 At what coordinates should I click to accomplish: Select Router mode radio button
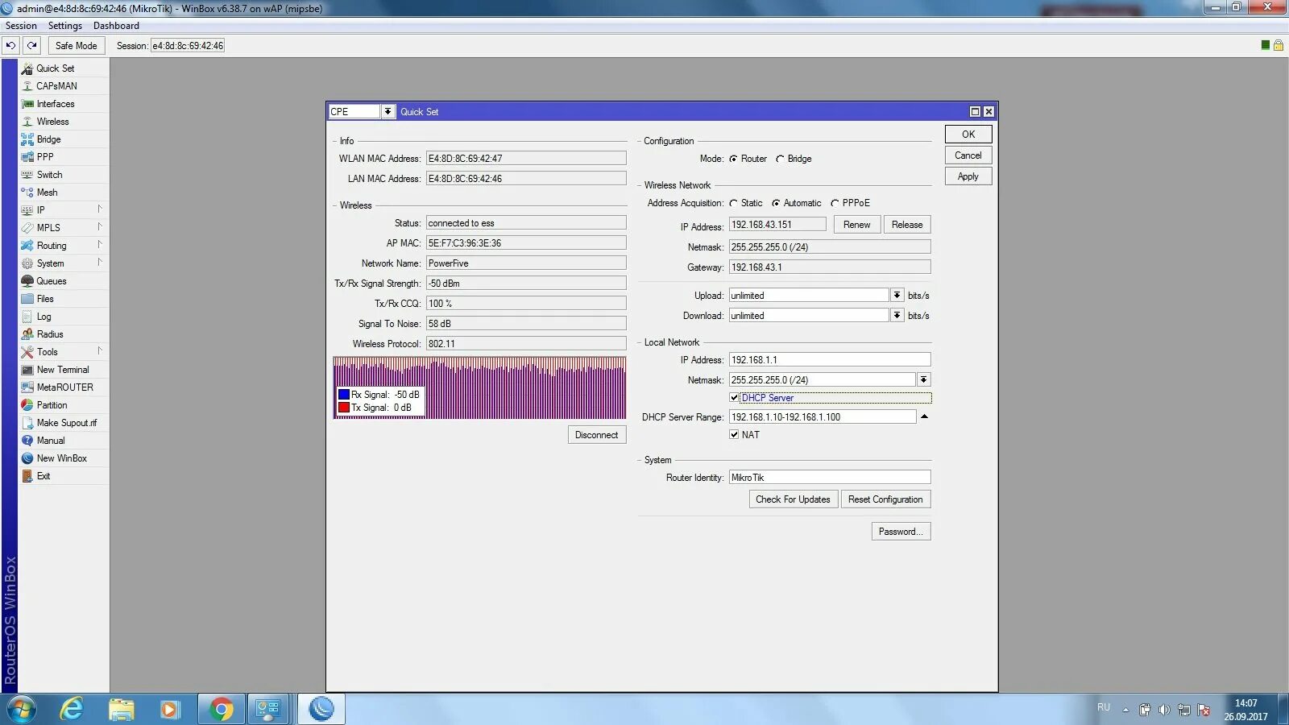tap(733, 159)
